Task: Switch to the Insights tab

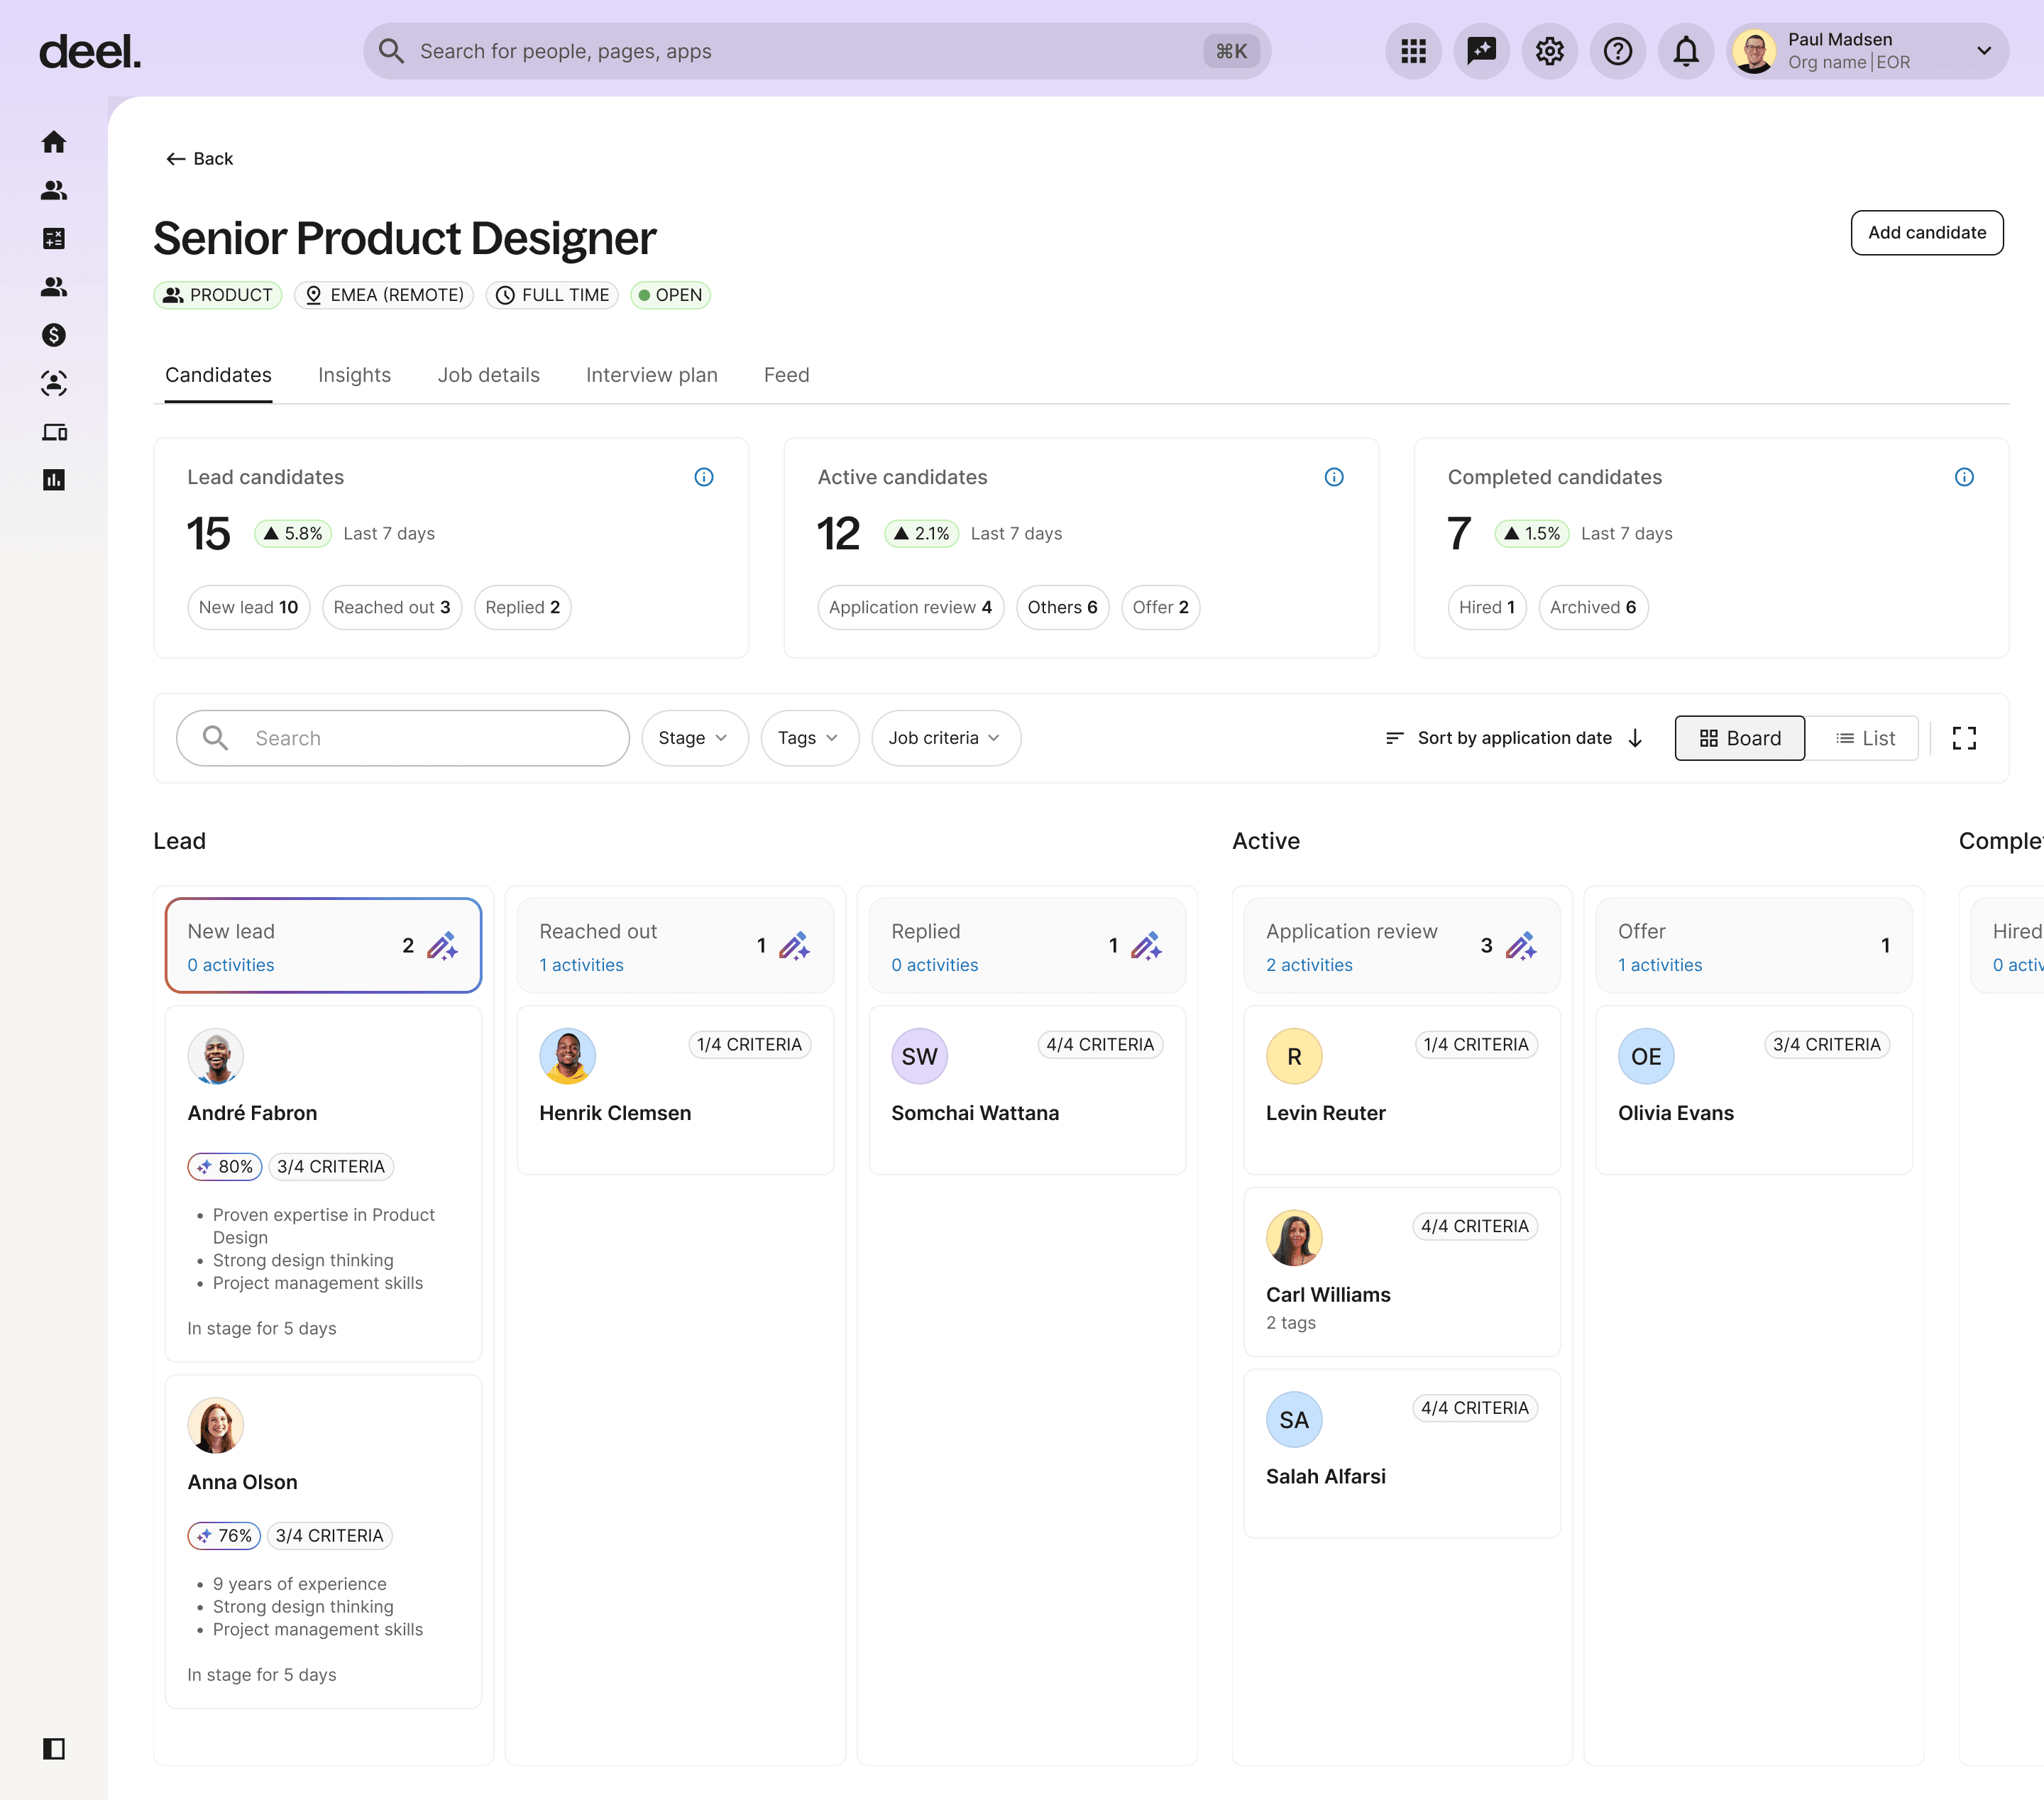Action: [x=354, y=375]
